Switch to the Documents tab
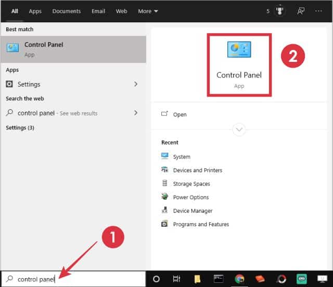 click(x=67, y=11)
